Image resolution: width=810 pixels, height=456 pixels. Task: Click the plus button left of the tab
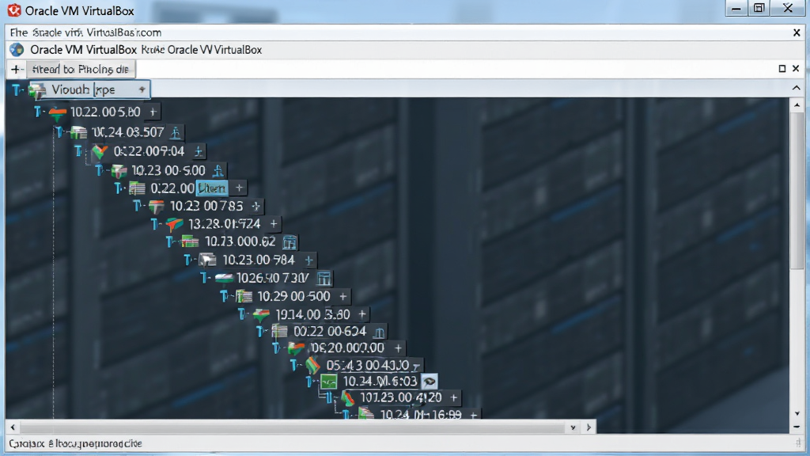16,70
